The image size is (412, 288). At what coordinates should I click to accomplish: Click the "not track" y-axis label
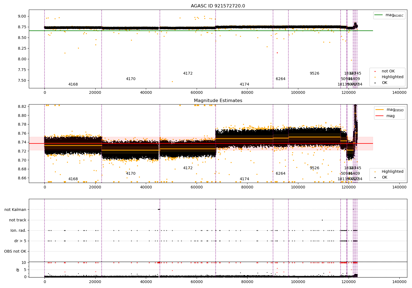[x=18, y=220]
